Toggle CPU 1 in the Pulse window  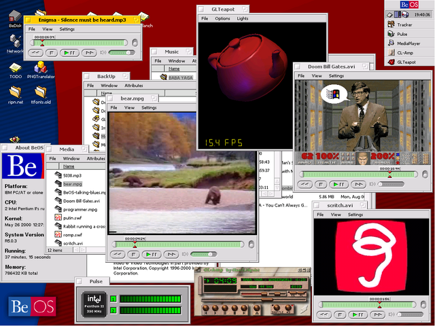pos(114,299)
